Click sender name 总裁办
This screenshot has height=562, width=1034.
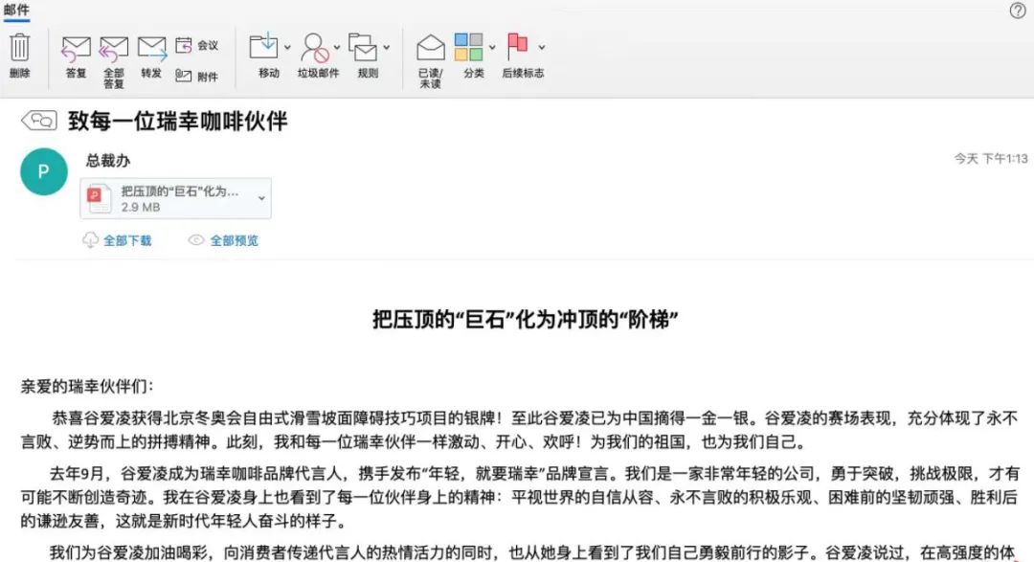(108, 160)
